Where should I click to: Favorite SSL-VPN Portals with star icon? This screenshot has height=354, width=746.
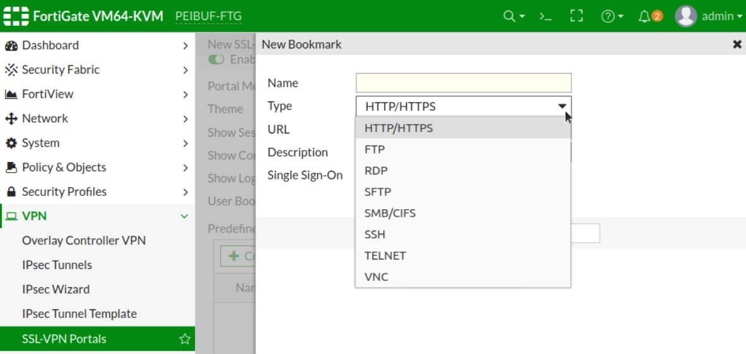point(185,339)
